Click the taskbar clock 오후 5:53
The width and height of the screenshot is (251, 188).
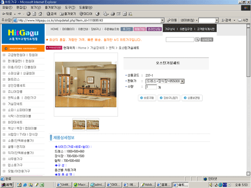(x=241, y=184)
